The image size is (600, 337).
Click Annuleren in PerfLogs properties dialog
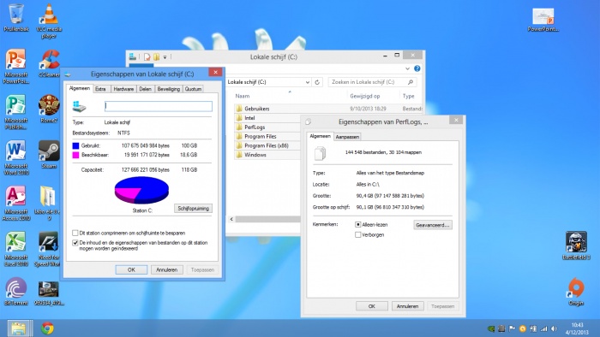click(x=407, y=306)
